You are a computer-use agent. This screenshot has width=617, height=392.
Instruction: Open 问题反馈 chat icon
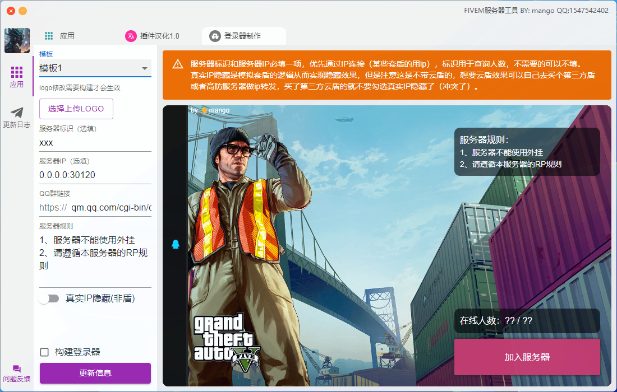coord(16,368)
